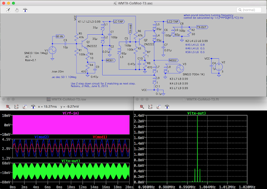This screenshot has height=189, width=267.
Task: Open the control panel hammer in the .raw window
Action: coord(33,107)
